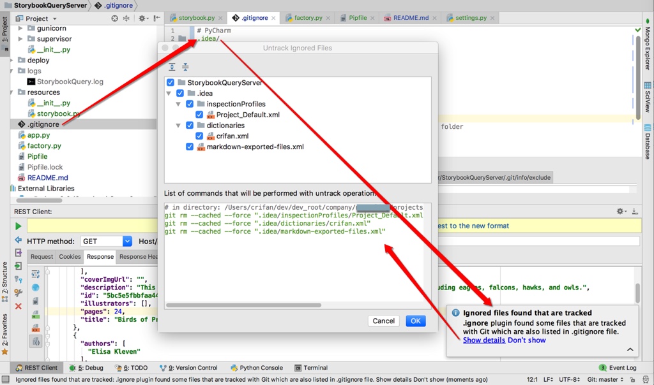Screen dimensions: 654x385
Task: Open the SciView side panel
Action: point(648,97)
